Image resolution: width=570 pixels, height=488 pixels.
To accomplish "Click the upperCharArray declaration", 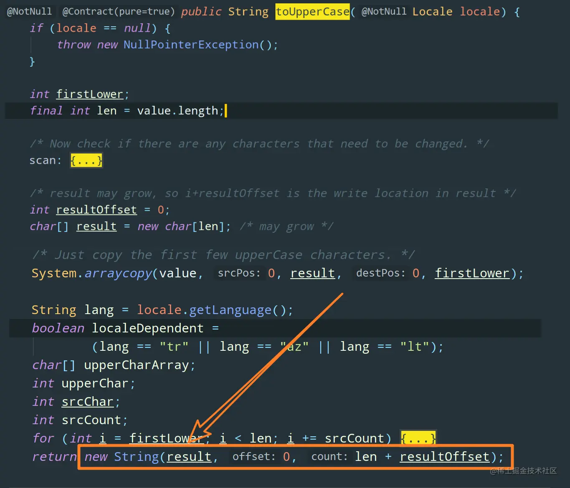I will (137, 365).
